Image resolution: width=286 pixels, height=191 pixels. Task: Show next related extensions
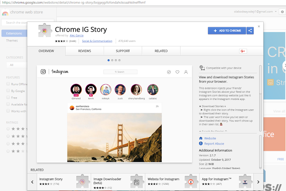(x=258, y=182)
